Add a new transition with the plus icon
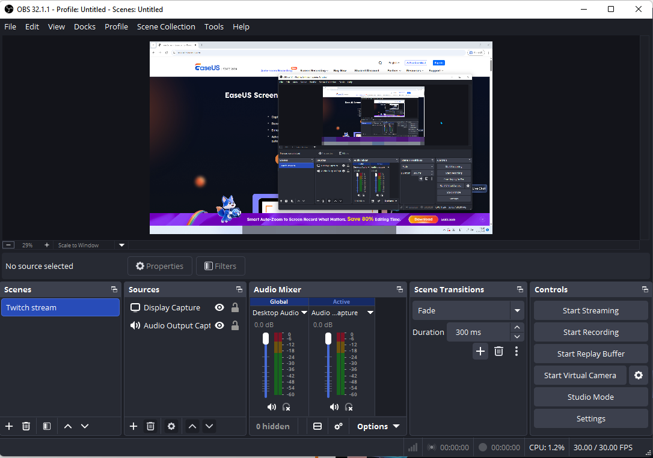The width and height of the screenshot is (653, 458). pyautogui.click(x=480, y=351)
